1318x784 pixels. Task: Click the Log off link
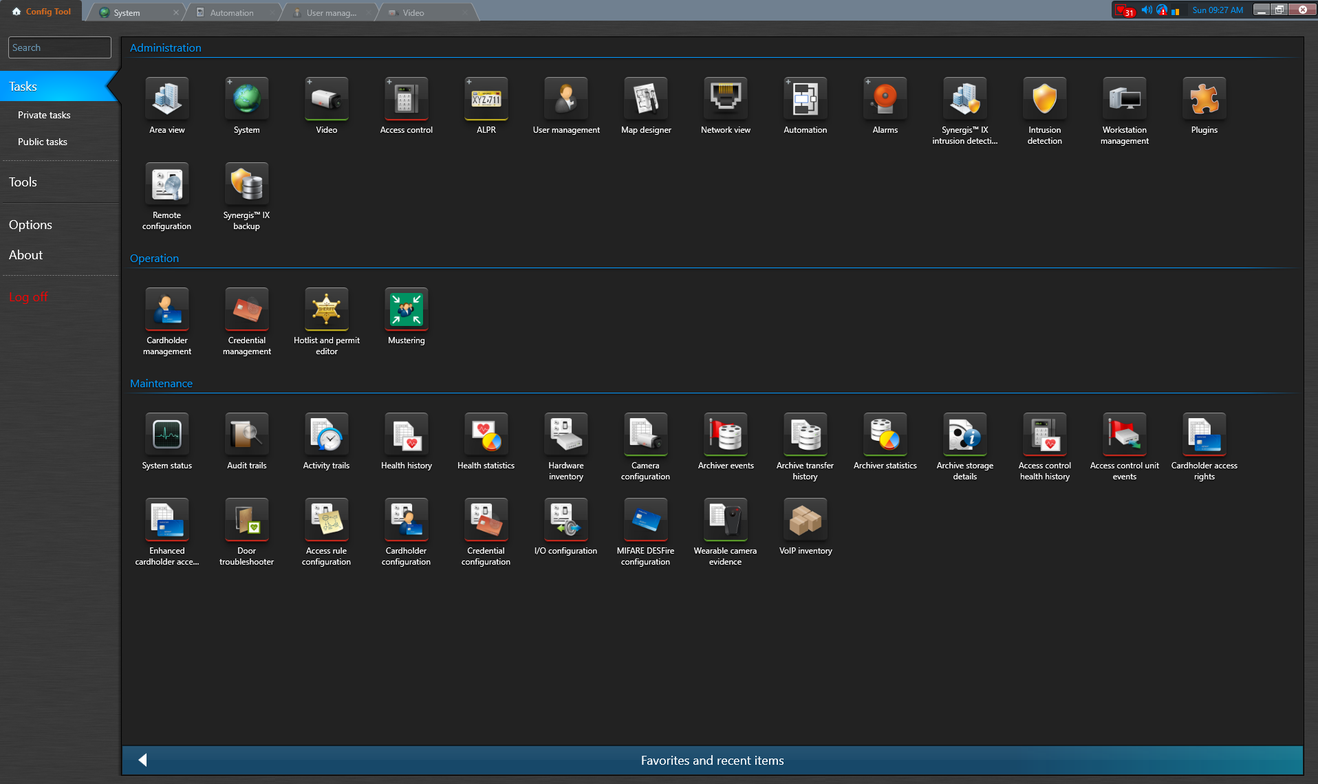pyautogui.click(x=28, y=297)
